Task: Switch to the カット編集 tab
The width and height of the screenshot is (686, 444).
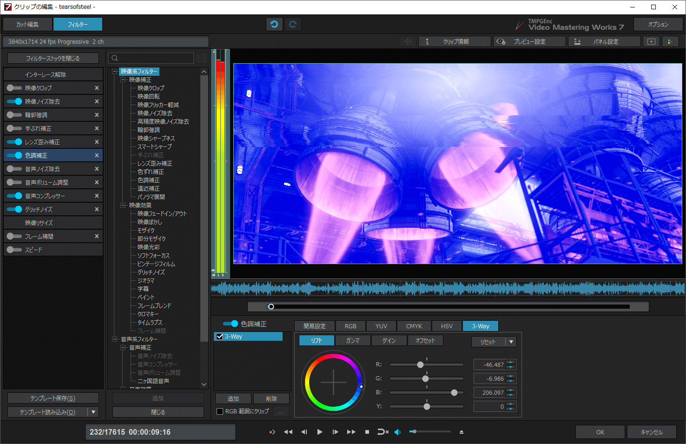Action: [27, 24]
